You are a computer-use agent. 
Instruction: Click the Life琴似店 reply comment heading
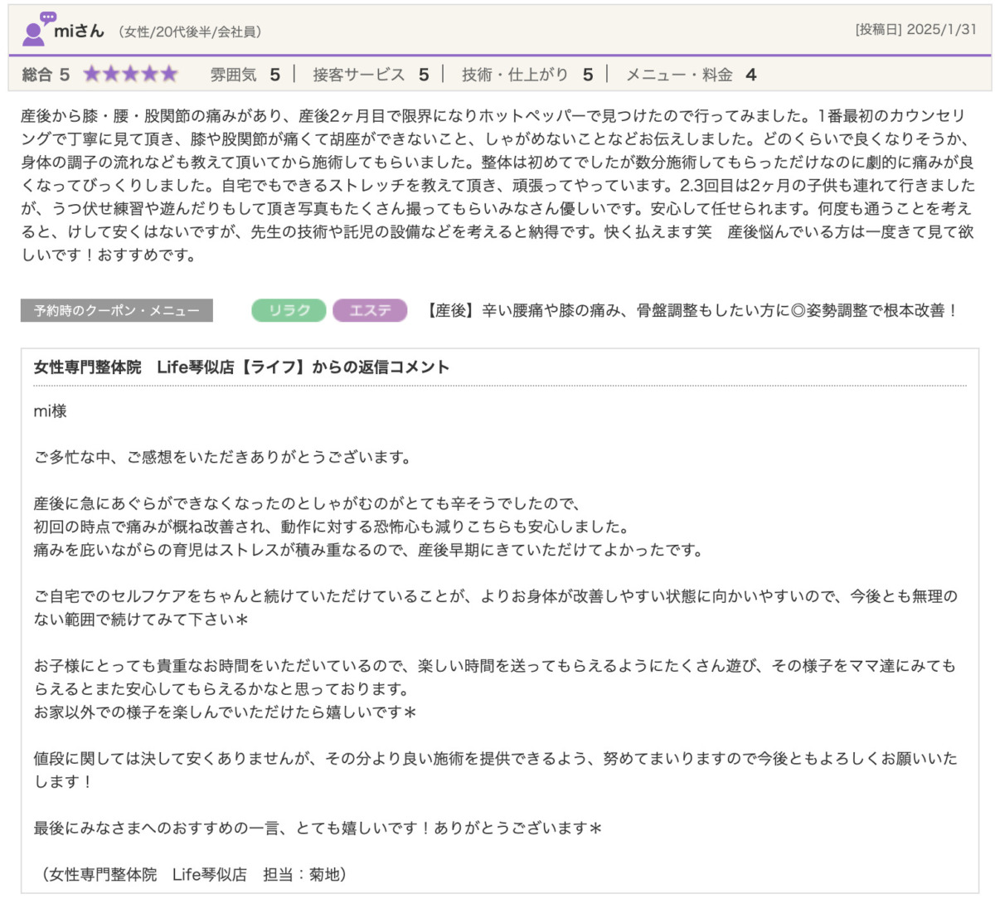241,367
